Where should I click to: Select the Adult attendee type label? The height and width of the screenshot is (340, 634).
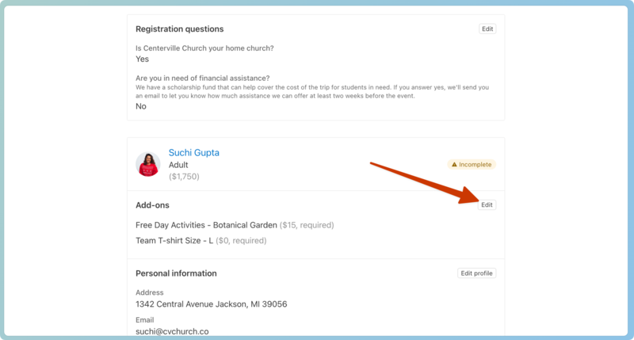(180, 165)
